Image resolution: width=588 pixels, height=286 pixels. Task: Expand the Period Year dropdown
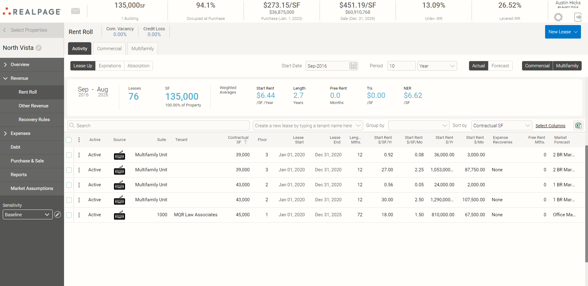[437, 66]
